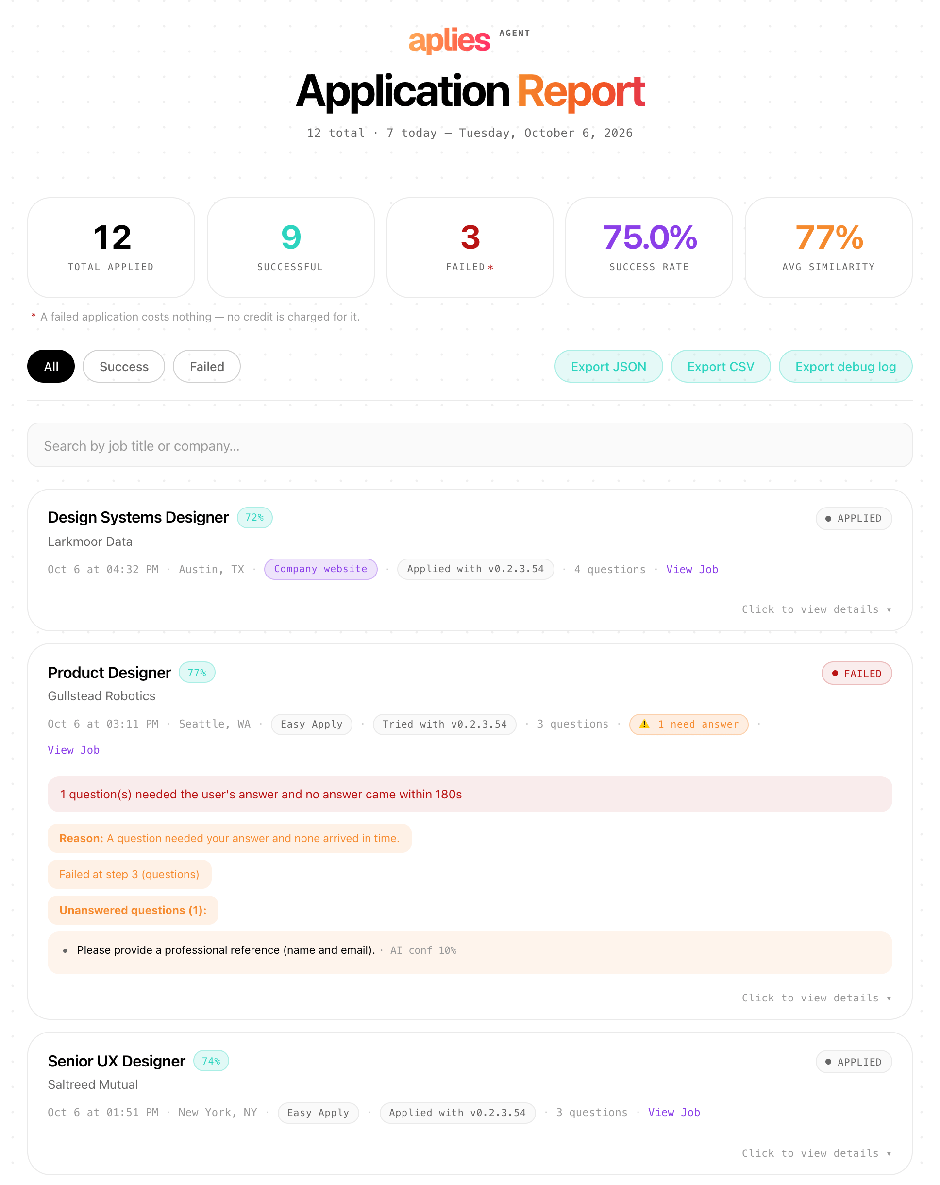This screenshot has width=940, height=1185.
Task: Click Larkmoor Data company name
Action: coord(90,542)
